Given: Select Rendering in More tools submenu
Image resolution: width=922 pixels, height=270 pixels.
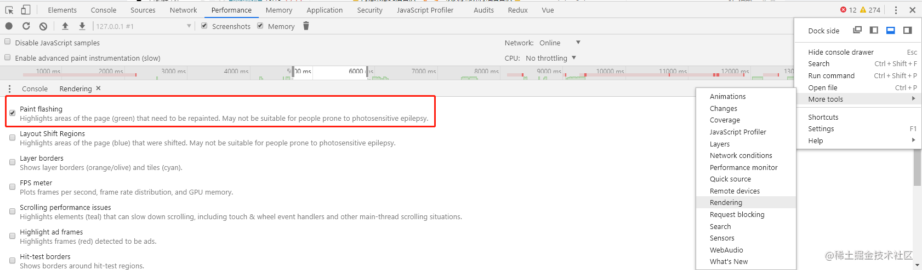Looking at the screenshot, I should coord(745,202).
